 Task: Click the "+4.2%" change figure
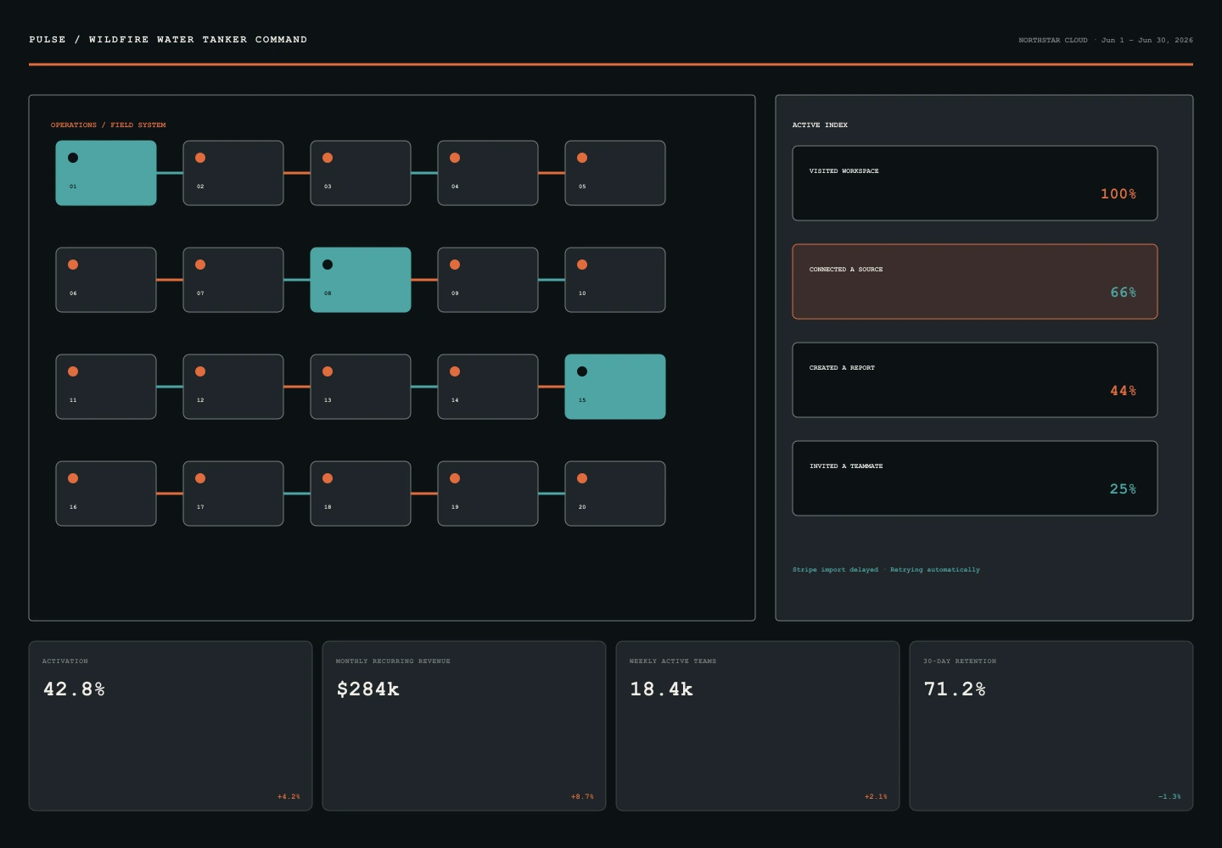(x=289, y=797)
